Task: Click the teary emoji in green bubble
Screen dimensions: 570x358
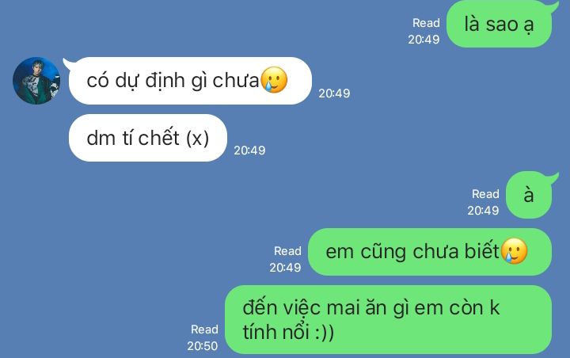Action: pyautogui.click(x=514, y=251)
